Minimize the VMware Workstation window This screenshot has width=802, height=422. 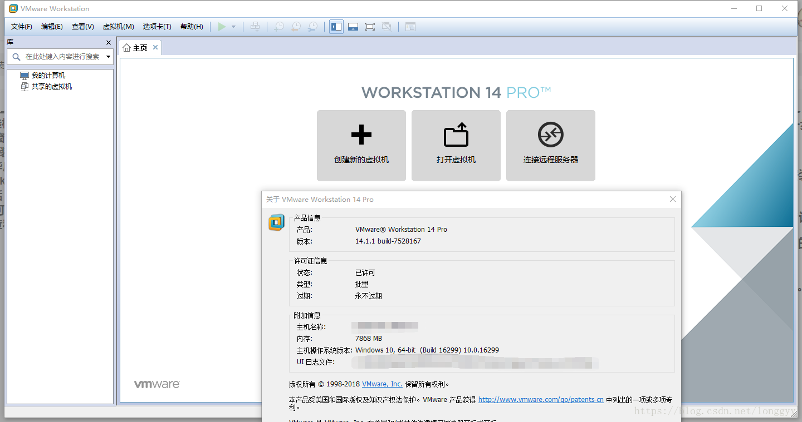pyautogui.click(x=733, y=8)
